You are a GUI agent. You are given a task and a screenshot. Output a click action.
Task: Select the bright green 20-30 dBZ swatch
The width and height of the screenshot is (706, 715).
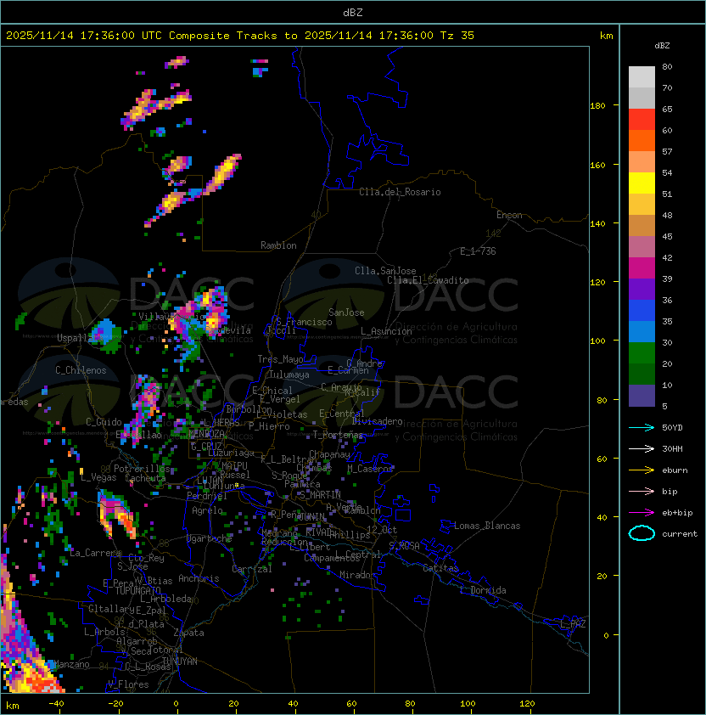[x=642, y=353]
